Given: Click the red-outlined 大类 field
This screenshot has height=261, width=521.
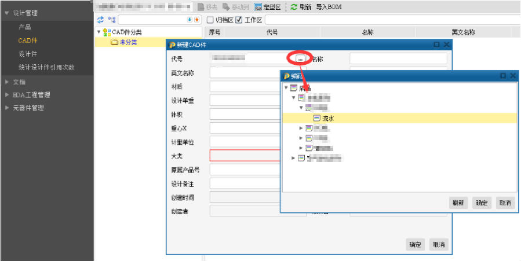Looking at the screenshot, I should [245, 156].
